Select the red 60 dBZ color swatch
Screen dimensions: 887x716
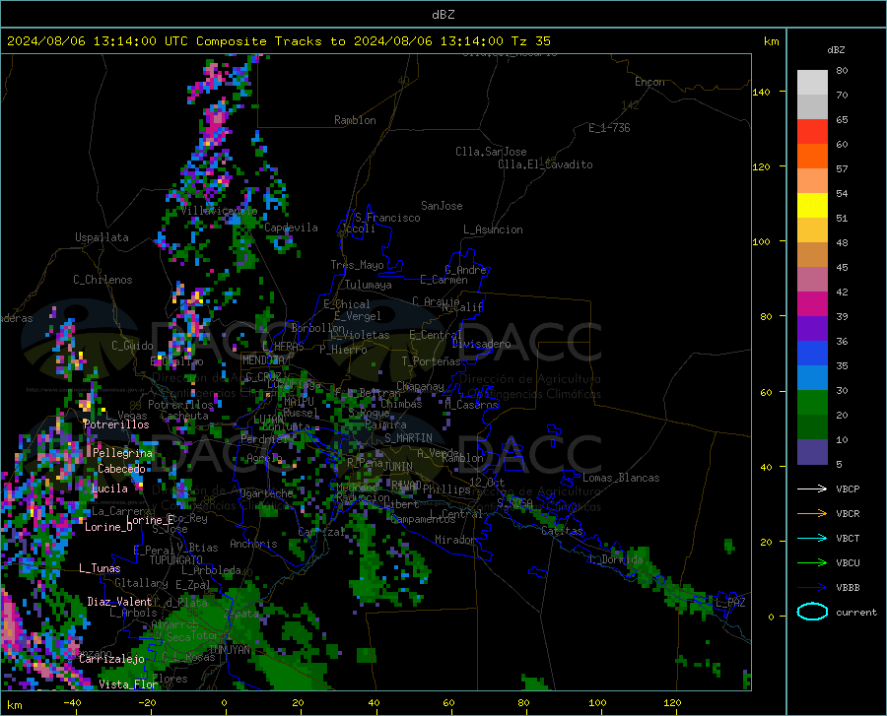812,132
